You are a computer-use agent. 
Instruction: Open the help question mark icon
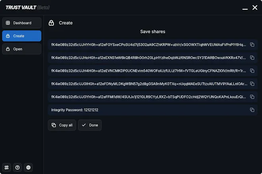tap(17, 167)
